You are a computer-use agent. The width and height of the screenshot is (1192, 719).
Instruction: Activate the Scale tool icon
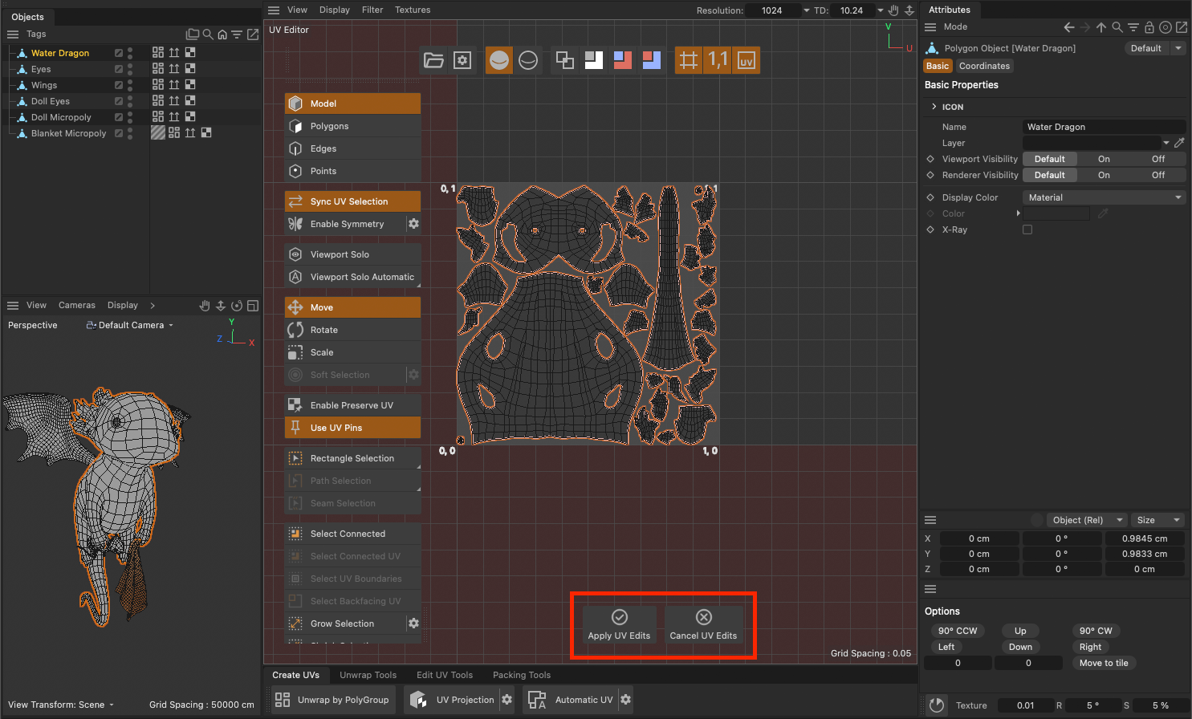295,352
